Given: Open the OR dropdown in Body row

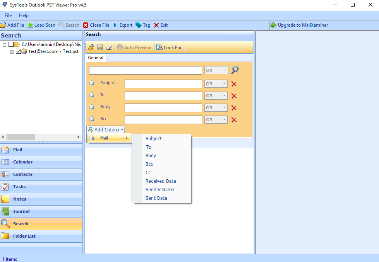Looking at the screenshot, I should 216,107.
